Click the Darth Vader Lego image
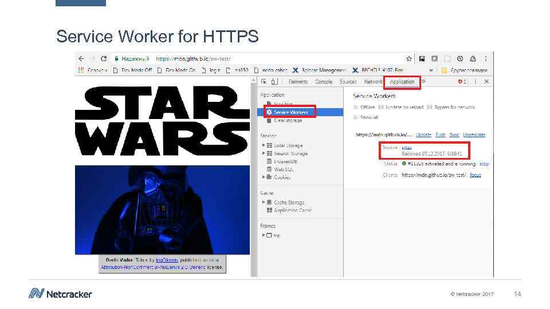Image resolution: width=550 pixels, height=309 pixels. (162, 210)
